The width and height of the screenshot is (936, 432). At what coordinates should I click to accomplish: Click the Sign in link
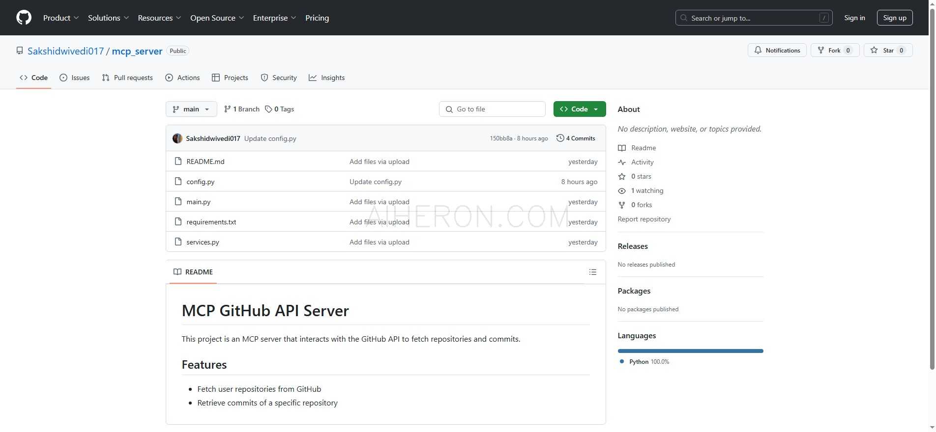pos(854,18)
